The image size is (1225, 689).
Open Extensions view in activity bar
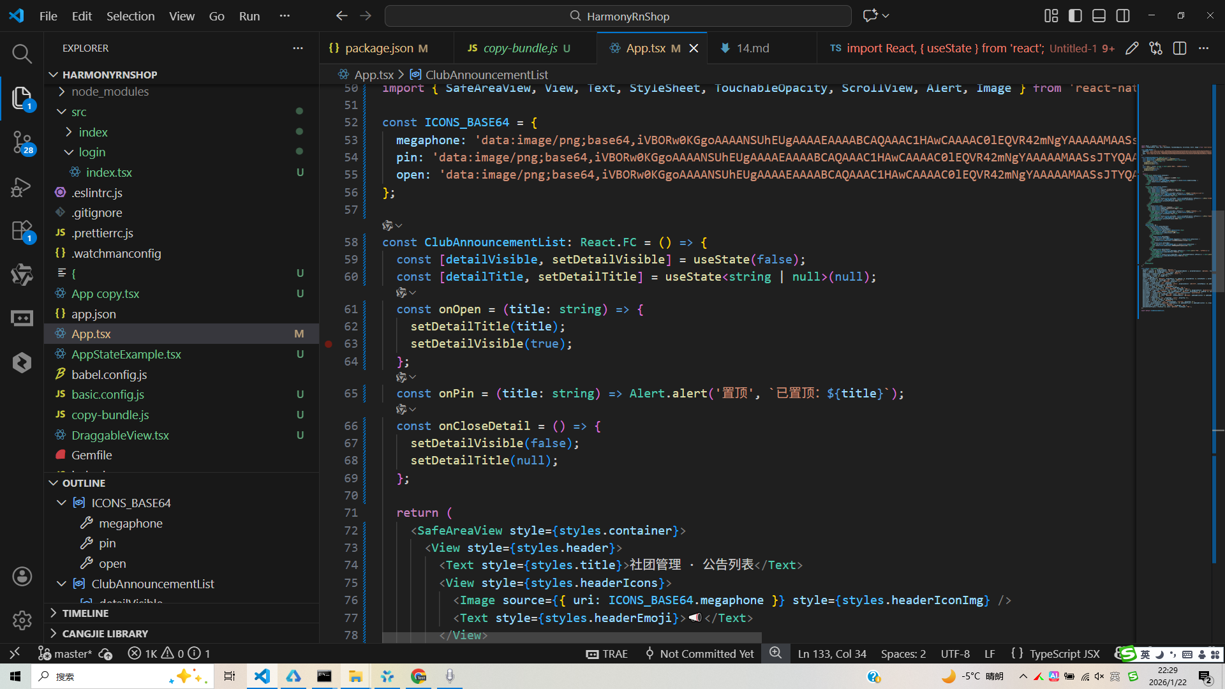tap(22, 230)
